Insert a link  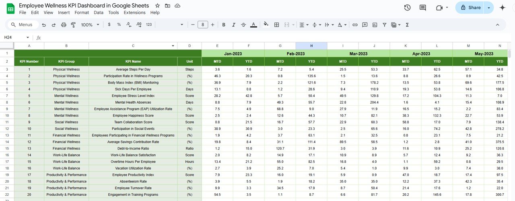[355, 25]
